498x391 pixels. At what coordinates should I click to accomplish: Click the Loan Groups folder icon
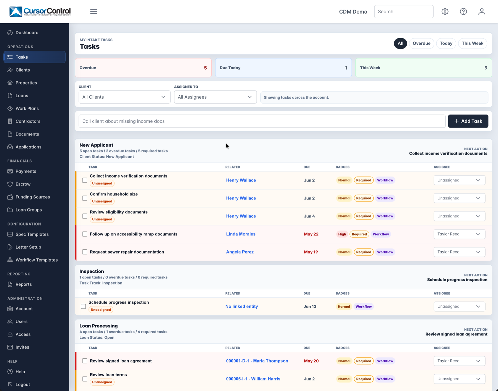10,210
